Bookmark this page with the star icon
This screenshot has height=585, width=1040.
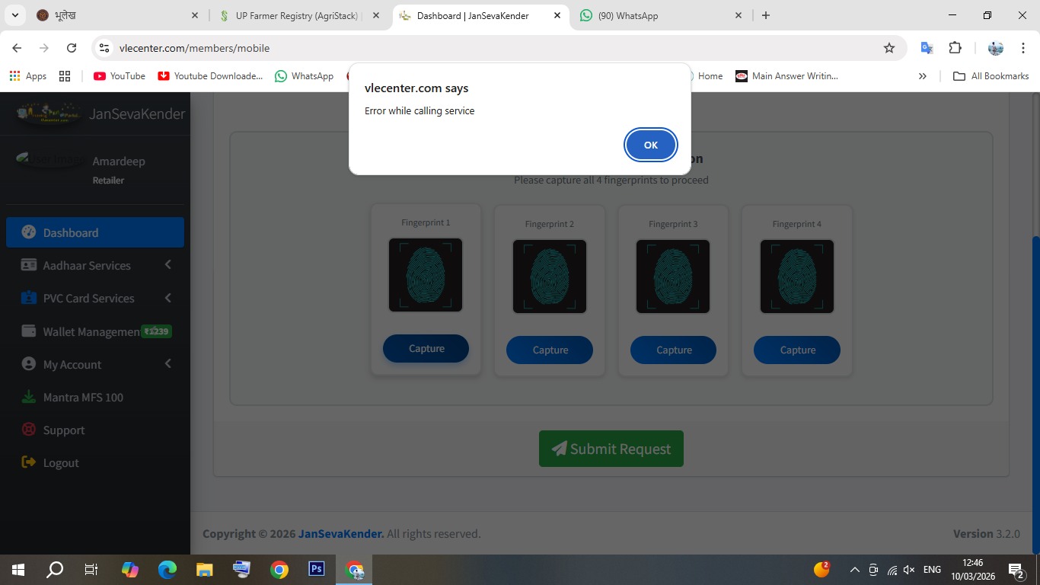tap(888, 48)
